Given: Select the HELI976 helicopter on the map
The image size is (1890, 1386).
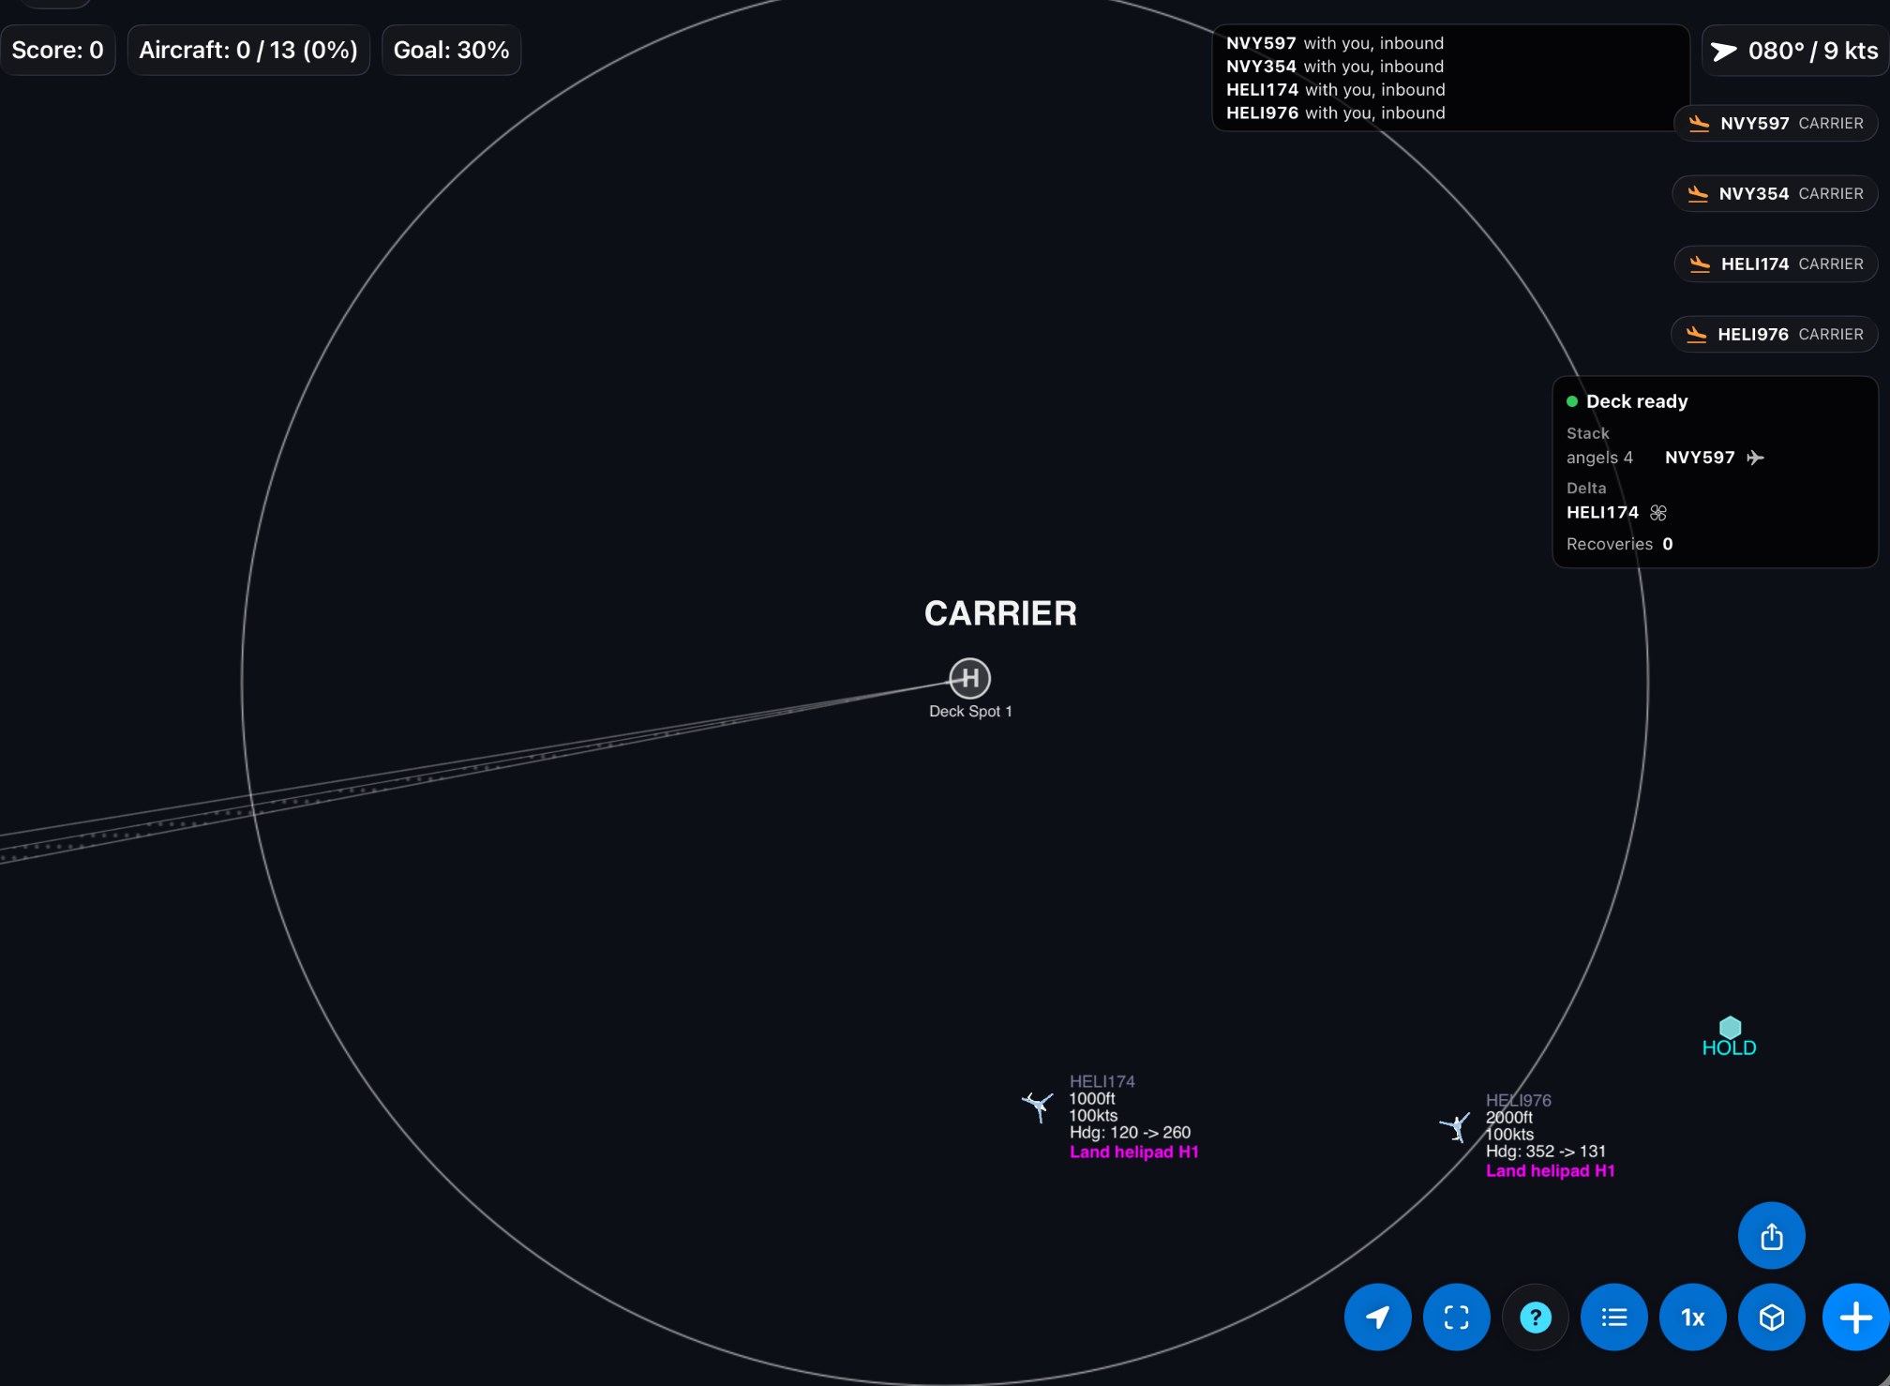Looking at the screenshot, I should (x=1455, y=1125).
